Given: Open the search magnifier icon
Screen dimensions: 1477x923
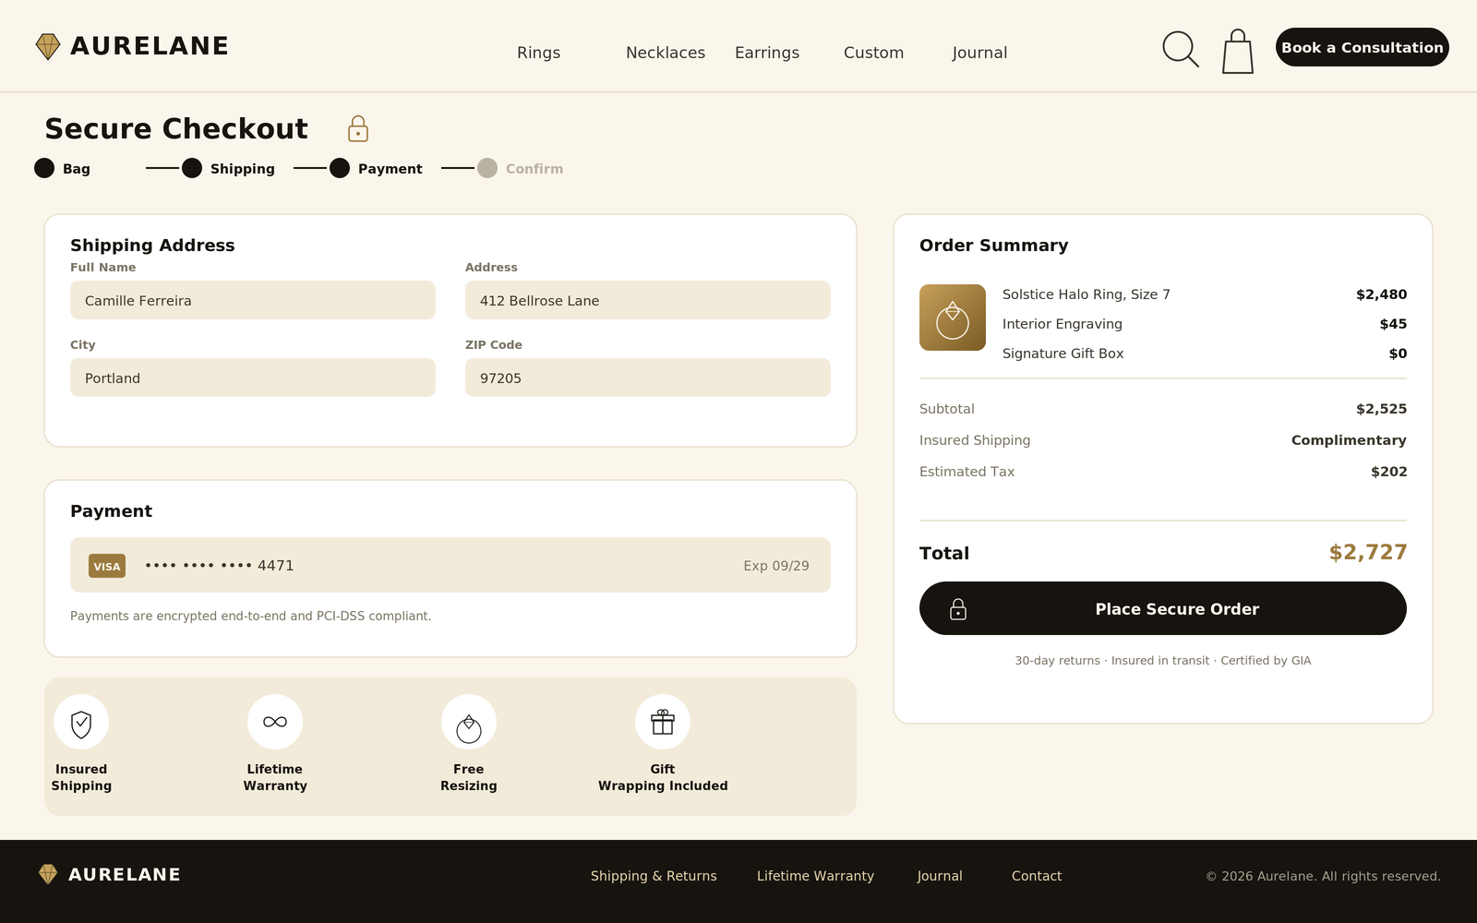Looking at the screenshot, I should 1181,49.
